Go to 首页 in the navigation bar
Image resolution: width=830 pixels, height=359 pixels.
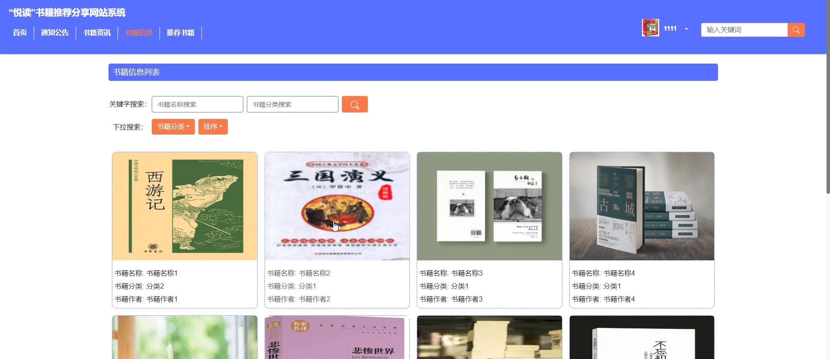click(20, 32)
